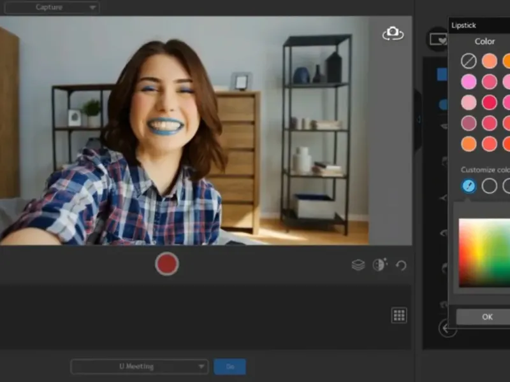Click the heart favorites icon beside Lipstick panel
510x382 pixels.
click(437, 39)
